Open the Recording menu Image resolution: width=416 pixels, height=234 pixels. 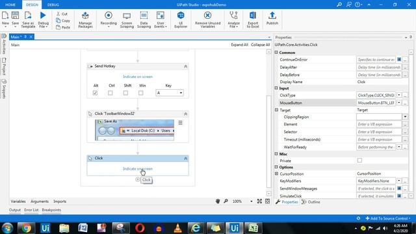[x=109, y=19]
